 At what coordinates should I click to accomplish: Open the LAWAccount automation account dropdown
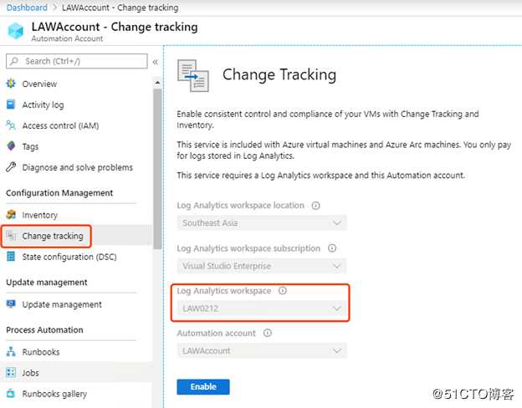(x=262, y=351)
